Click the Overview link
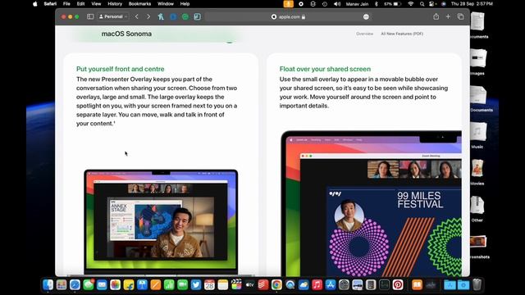Viewport: 525px width, 295px height. [x=364, y=34]
